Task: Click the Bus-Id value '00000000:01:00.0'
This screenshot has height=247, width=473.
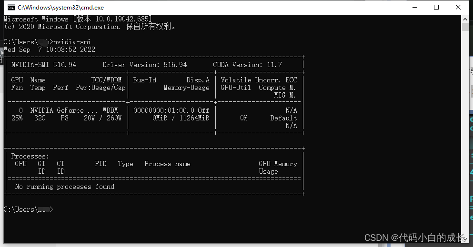Action: tap(164, 110)
